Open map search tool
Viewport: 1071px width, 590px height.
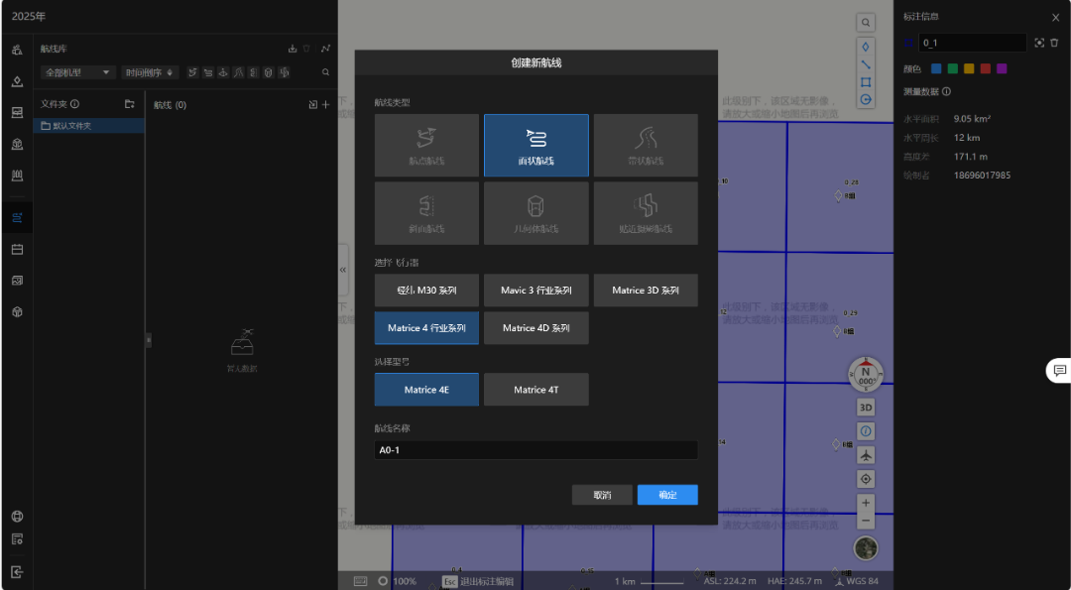coord(866,23)
